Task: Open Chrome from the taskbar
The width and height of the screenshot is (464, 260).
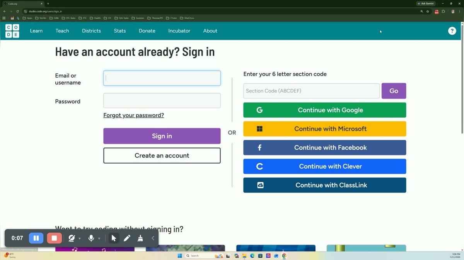Action: tap(284, 256)
